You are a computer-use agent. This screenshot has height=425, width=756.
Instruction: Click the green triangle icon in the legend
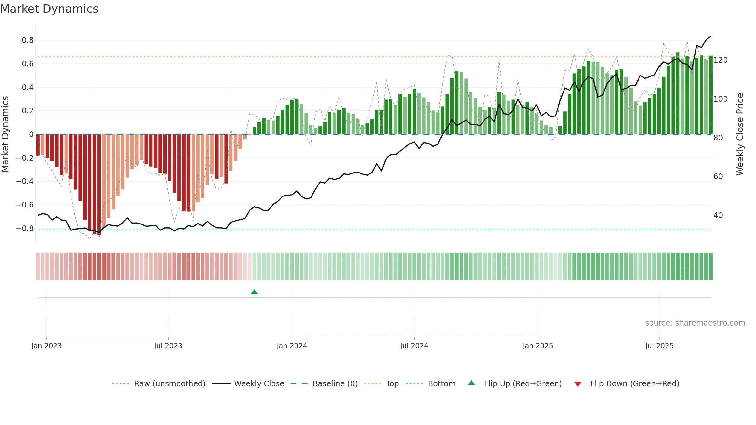[x=472, y=383]
